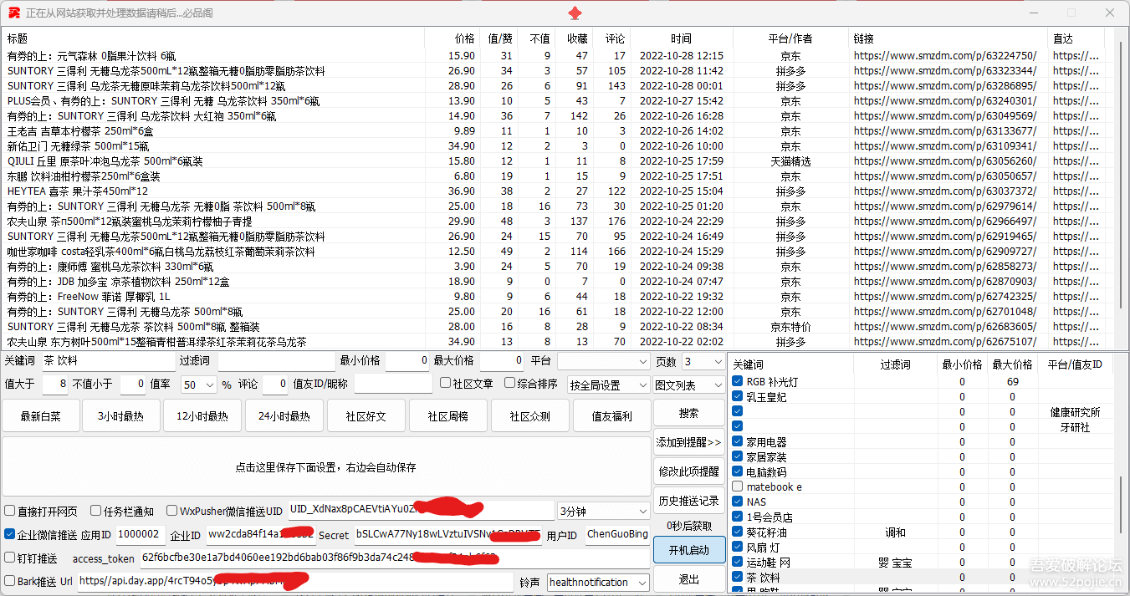The image size is (1130, 596).
Task: Open 值友福利 list
Action: coord(611,415)
